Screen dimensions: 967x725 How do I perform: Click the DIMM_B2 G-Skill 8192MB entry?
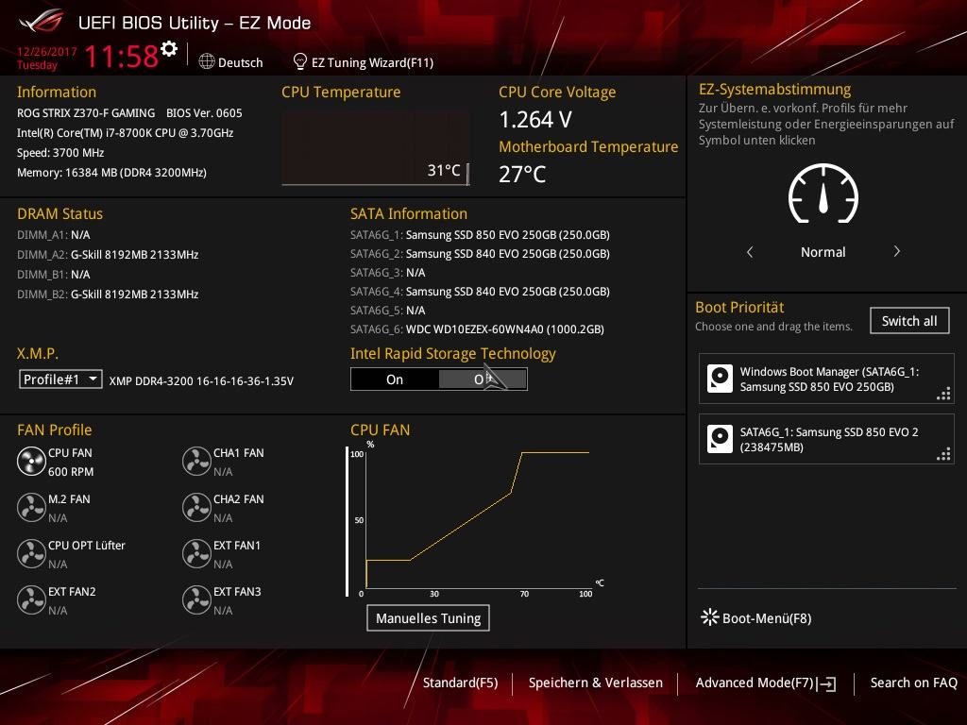click(x=108, y=295)
